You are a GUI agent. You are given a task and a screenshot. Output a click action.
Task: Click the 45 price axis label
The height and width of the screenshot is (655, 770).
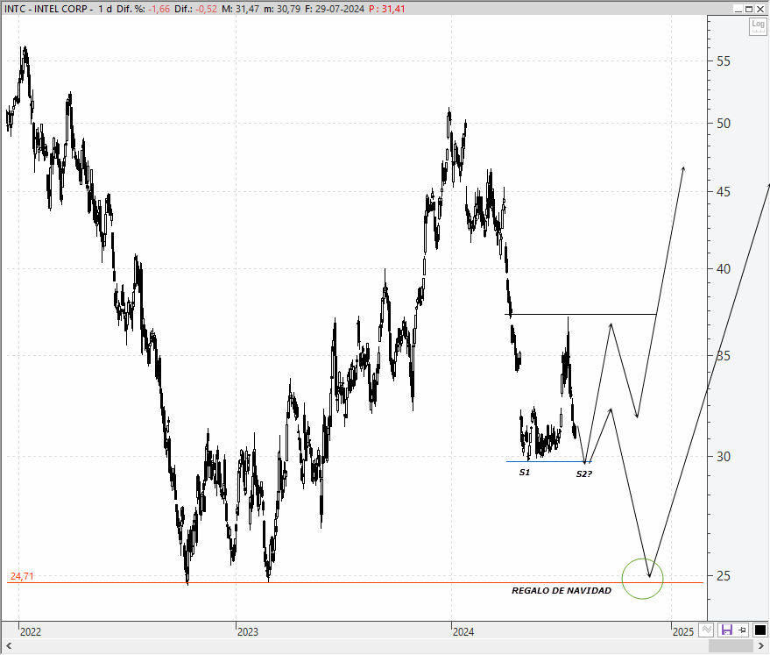724,192
